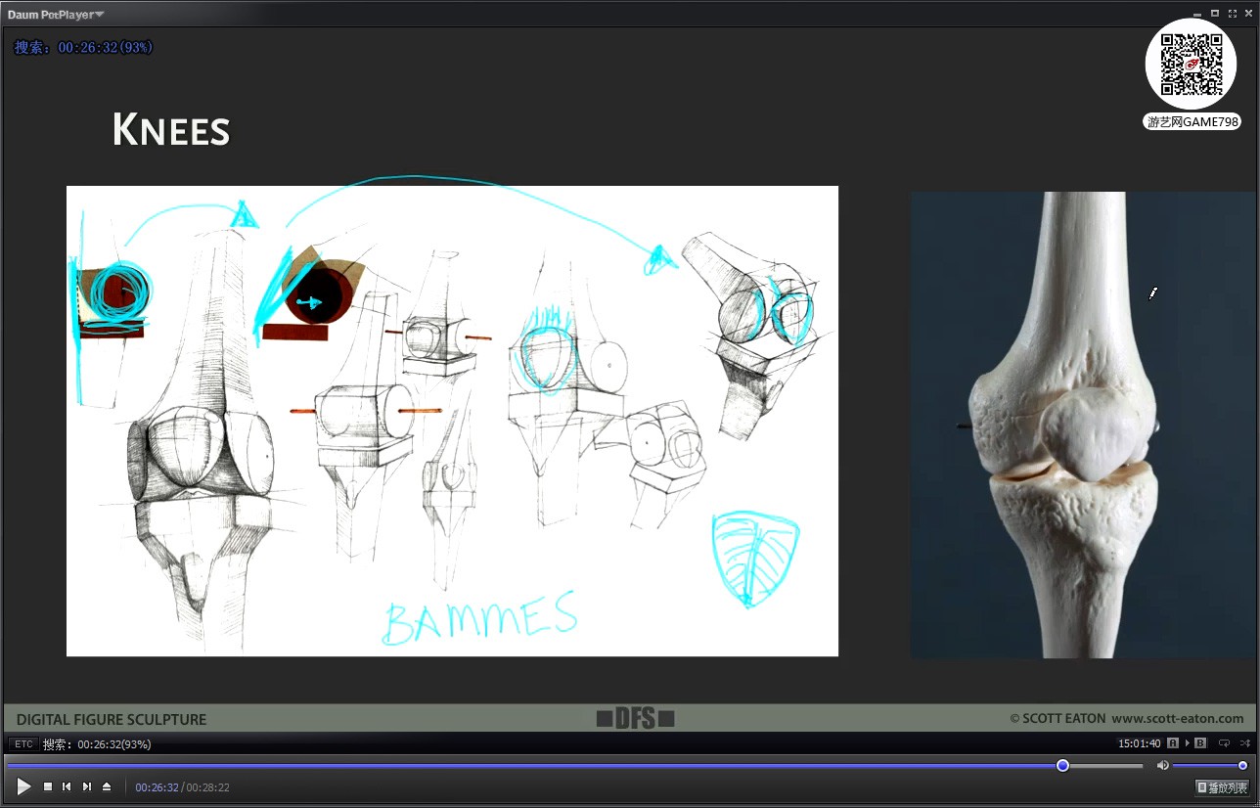Screen dimensions: 1260x808
Task: Toggle repeat playback mode
Action: pos(1224,743)
